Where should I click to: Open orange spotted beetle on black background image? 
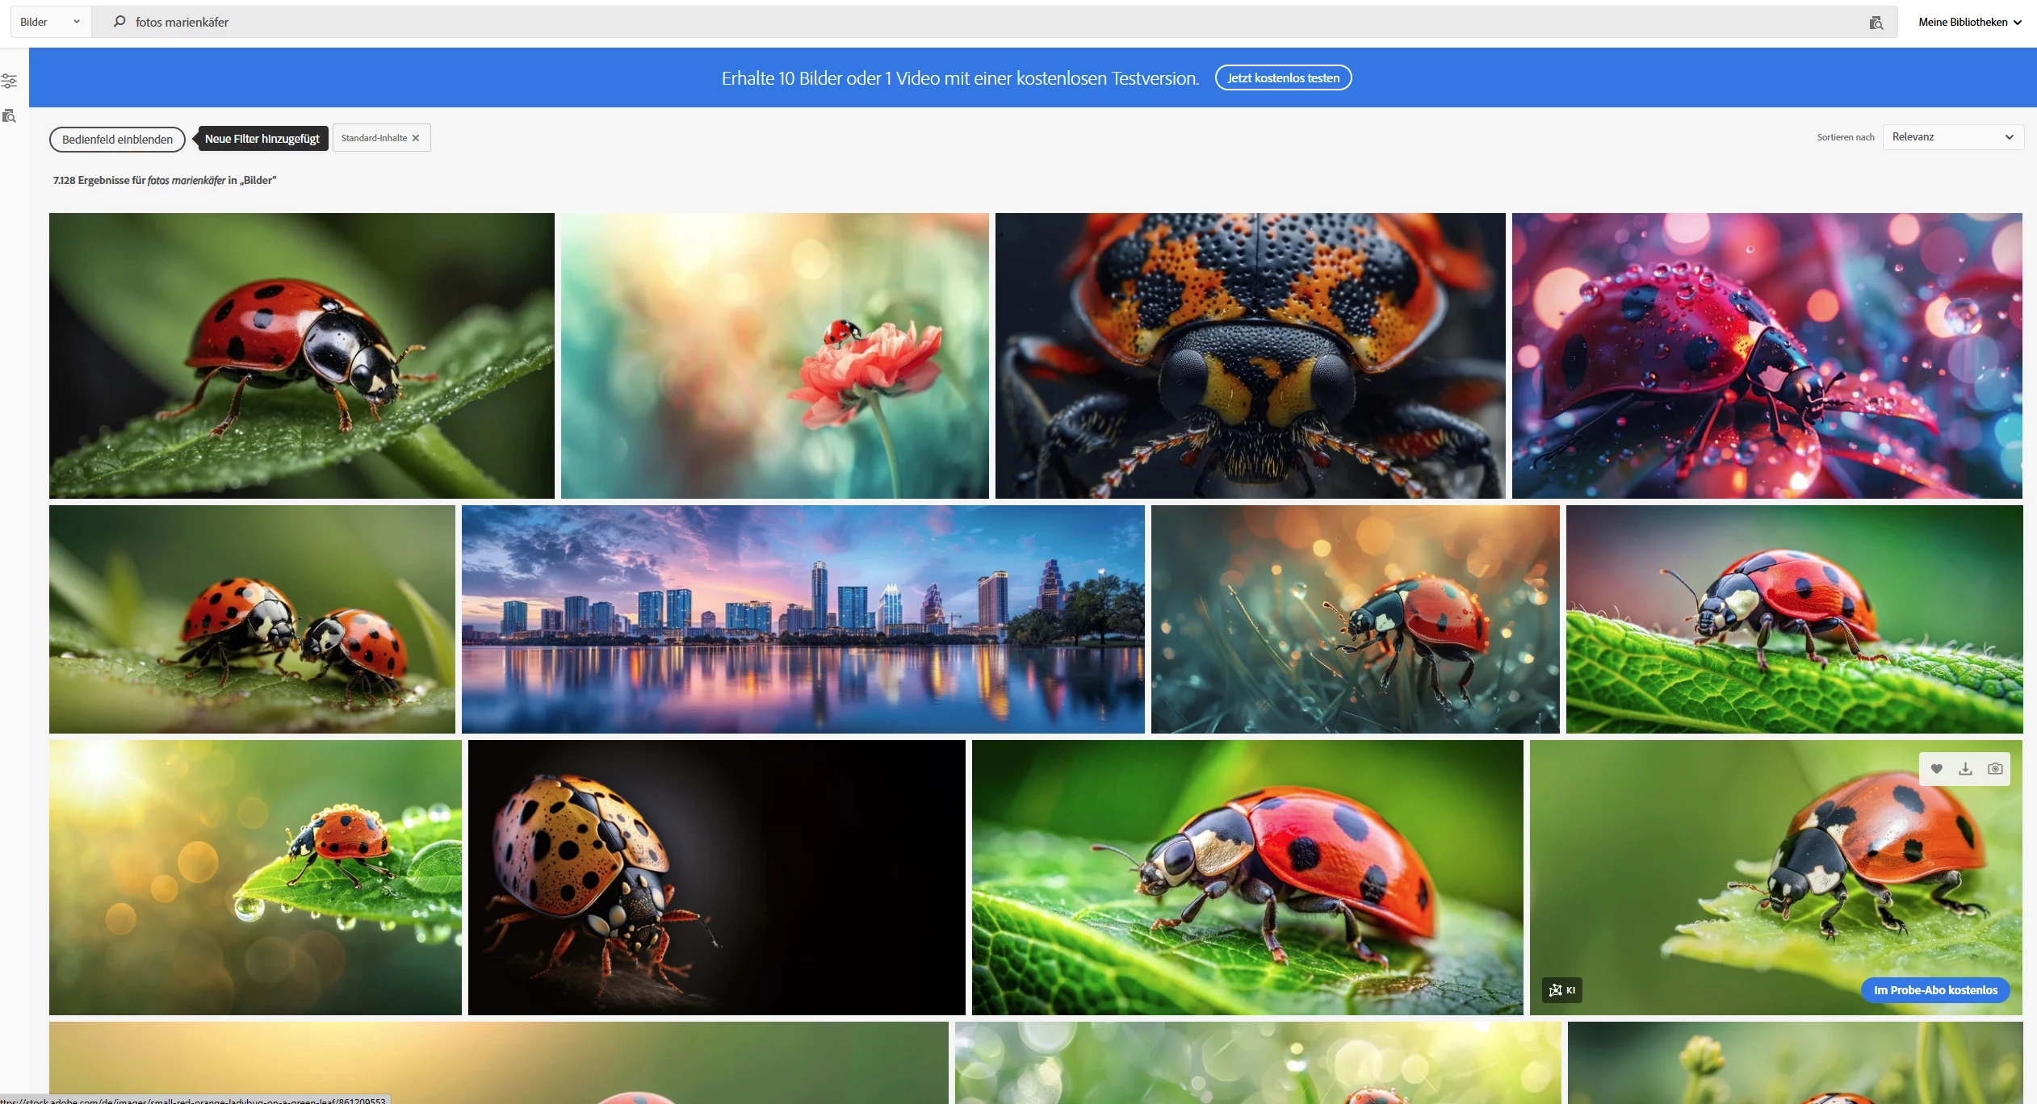click(x=716, y=877)
